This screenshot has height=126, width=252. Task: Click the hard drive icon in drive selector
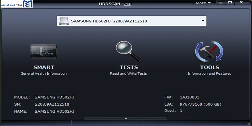pyautogui.click(x=64, y=21)
